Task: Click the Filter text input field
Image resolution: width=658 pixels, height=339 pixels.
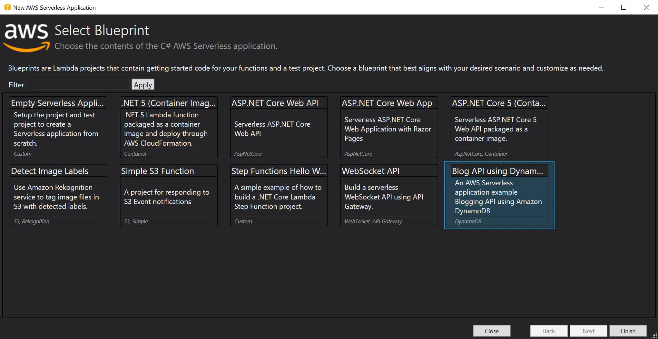Action: click(x=81, y=84)
